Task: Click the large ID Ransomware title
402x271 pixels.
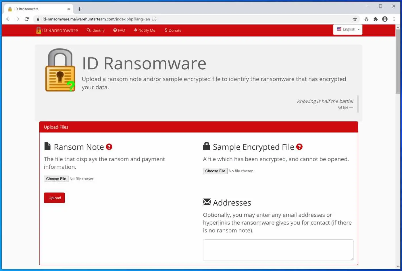Action: pyautogui.click(x=144, y=63)
